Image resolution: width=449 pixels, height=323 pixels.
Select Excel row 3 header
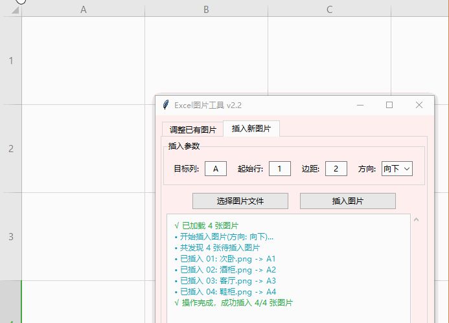point(11,237)
